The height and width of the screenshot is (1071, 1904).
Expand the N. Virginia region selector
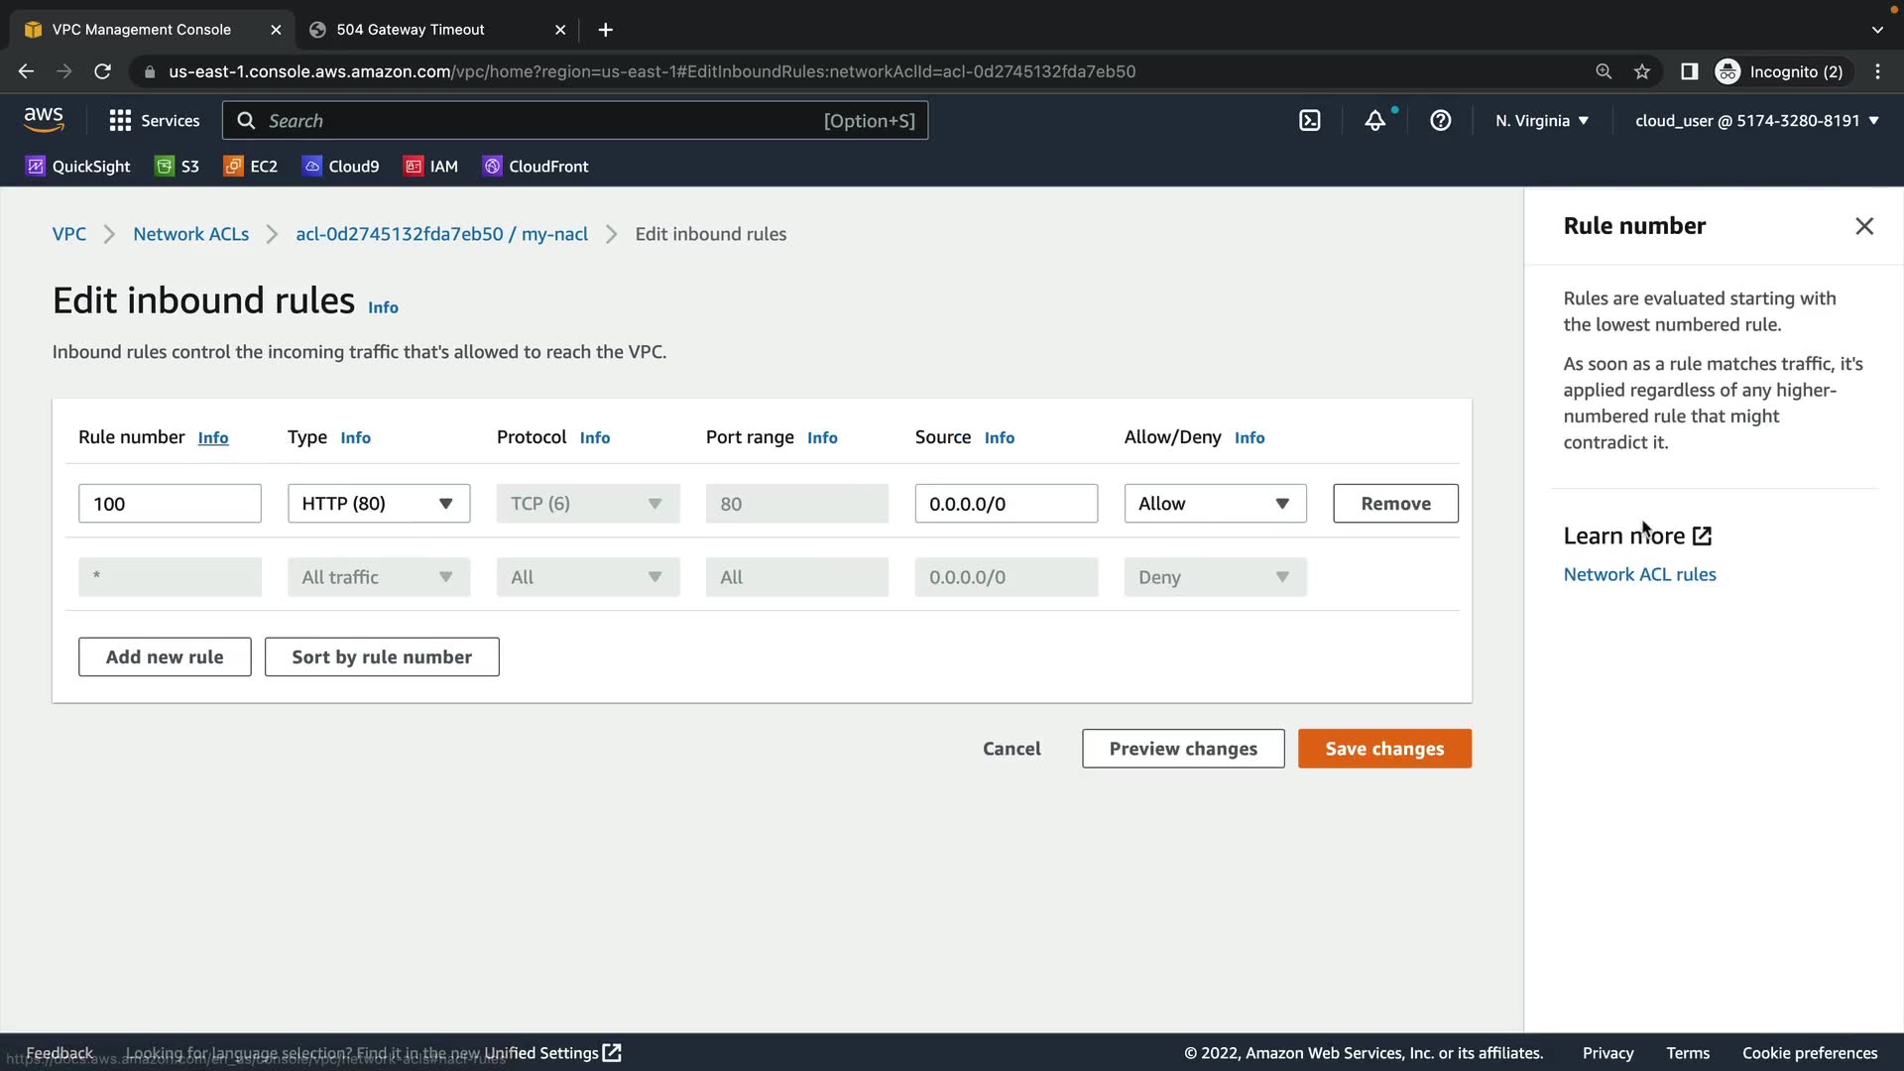1541,121
